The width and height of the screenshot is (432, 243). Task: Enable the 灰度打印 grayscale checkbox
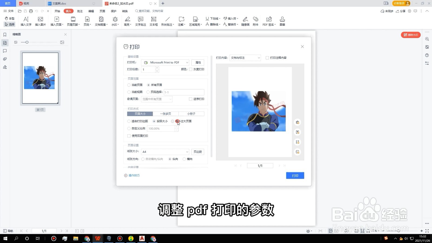point(191,69)
